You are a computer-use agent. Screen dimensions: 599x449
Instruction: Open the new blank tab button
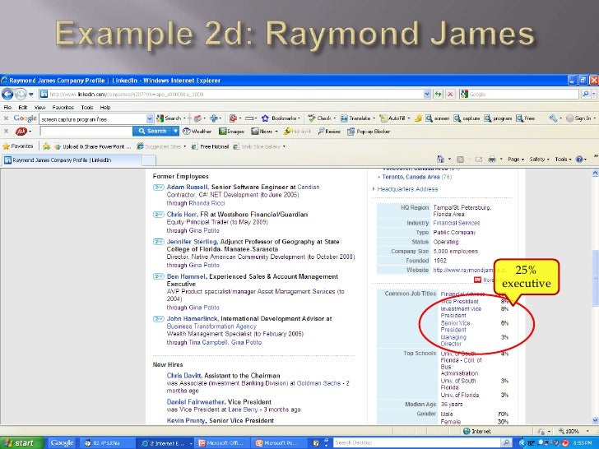(x=149, y=160)
